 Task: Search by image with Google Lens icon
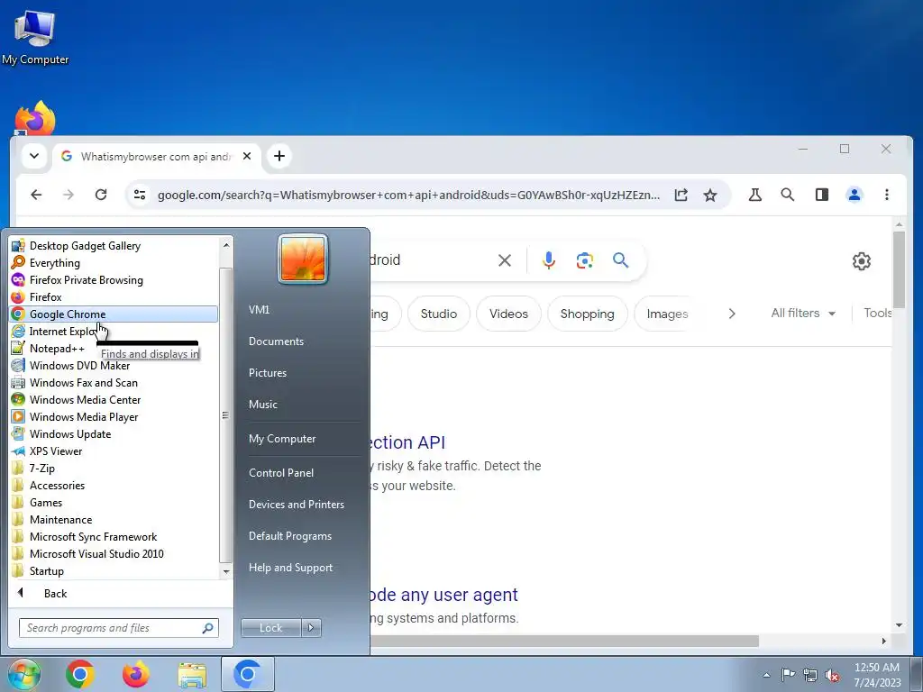[x=584, y=260]
